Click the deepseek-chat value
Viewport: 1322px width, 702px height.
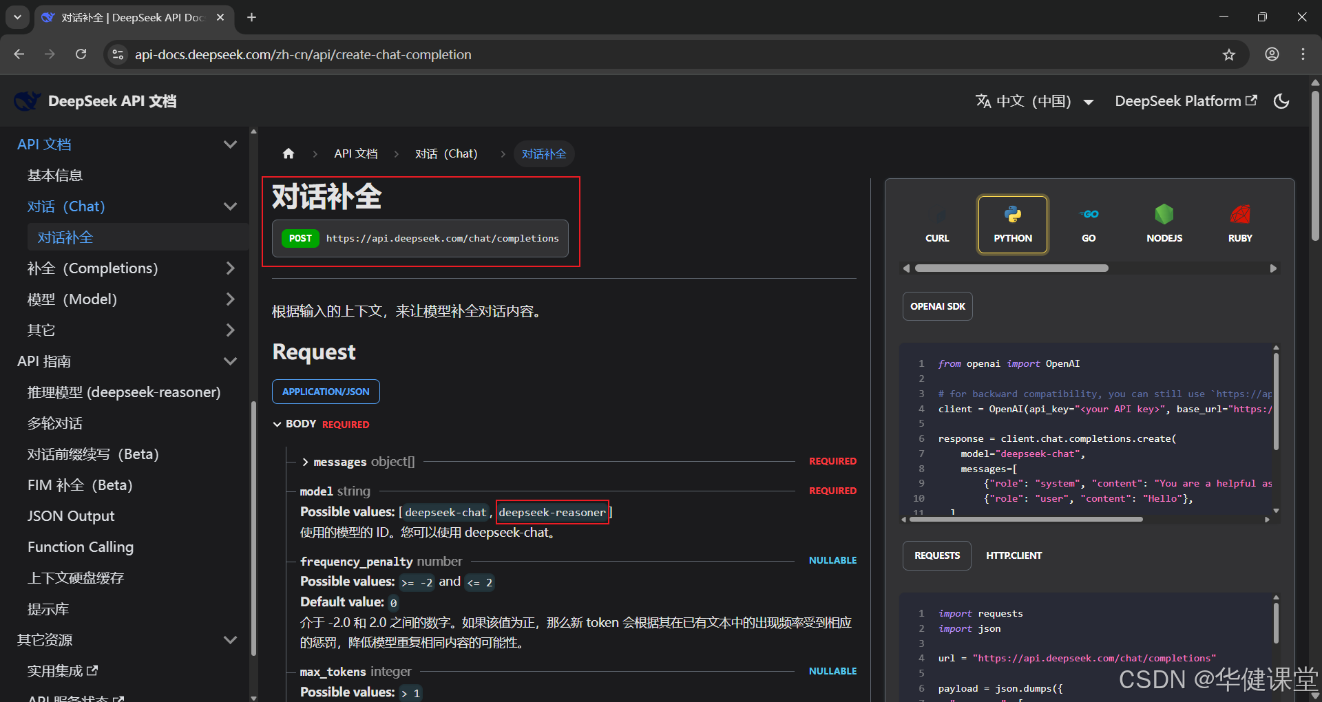pyautogui.click(x=445, y=512)
